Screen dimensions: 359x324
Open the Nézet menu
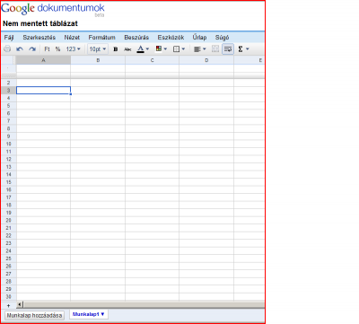(x=72, y=38)
